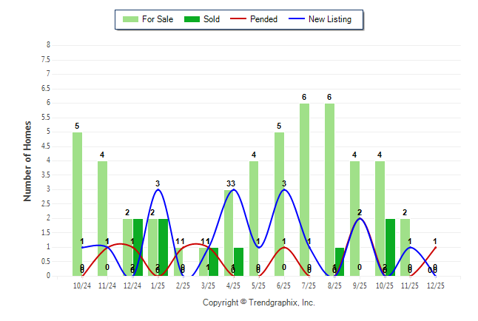Select the 10/25 Sold dark green bar

point(390,247)
